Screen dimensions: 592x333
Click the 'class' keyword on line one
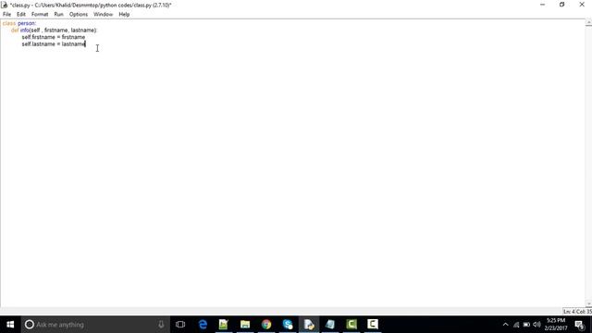pos(9,23)
